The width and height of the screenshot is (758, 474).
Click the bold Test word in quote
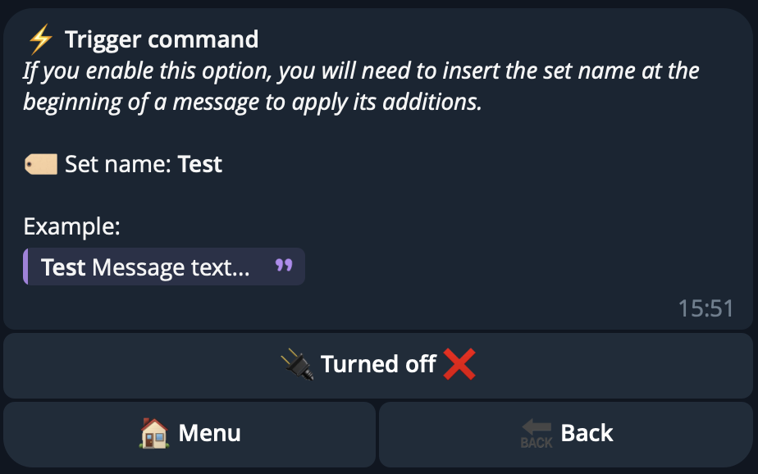point(63,267)
